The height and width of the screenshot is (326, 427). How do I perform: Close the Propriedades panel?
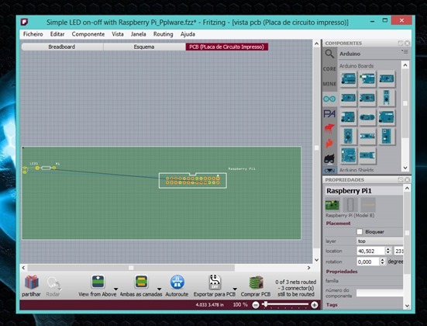point(407,180)
